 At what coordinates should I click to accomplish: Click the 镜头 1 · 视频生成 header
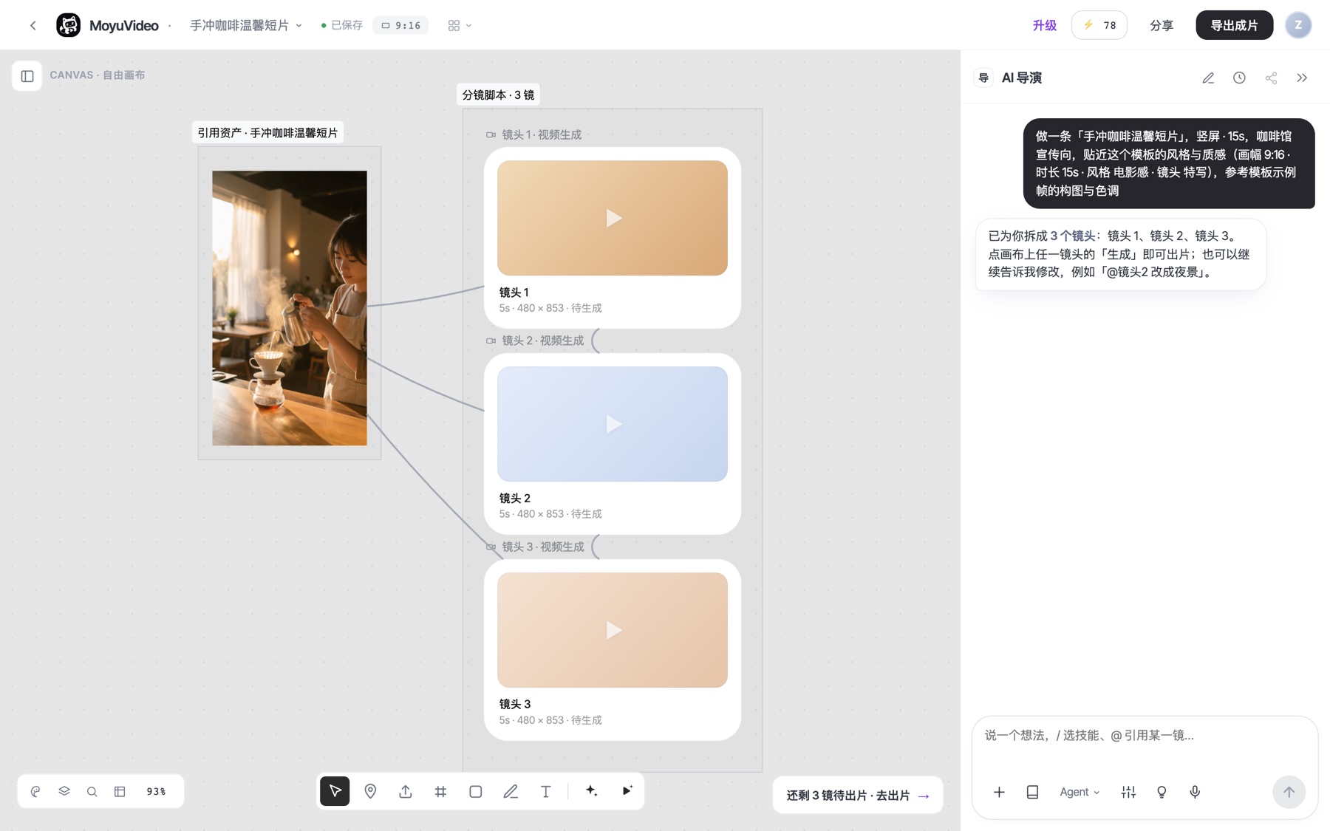pos(533,134)
